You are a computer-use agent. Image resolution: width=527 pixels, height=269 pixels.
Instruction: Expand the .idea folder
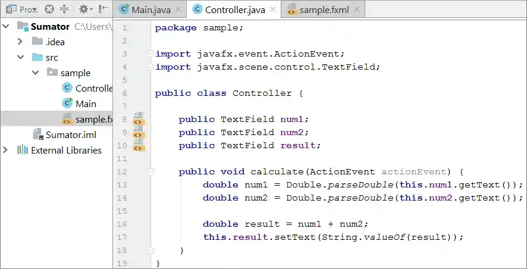pos(20,42)
